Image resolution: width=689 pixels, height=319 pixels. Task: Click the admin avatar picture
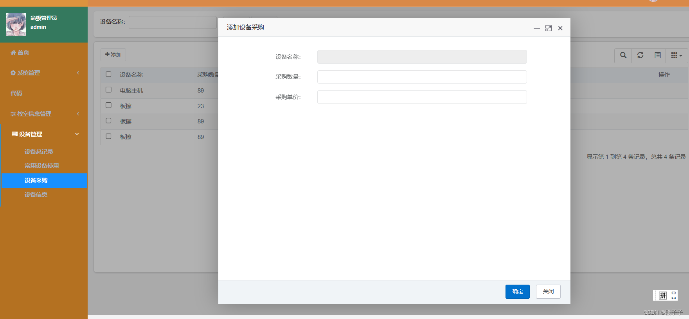click(16, 25)
